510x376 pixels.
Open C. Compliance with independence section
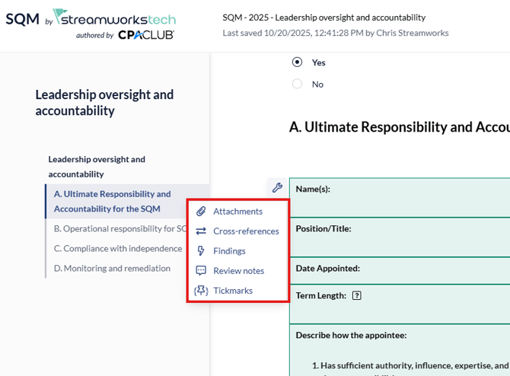pos(118,248)
